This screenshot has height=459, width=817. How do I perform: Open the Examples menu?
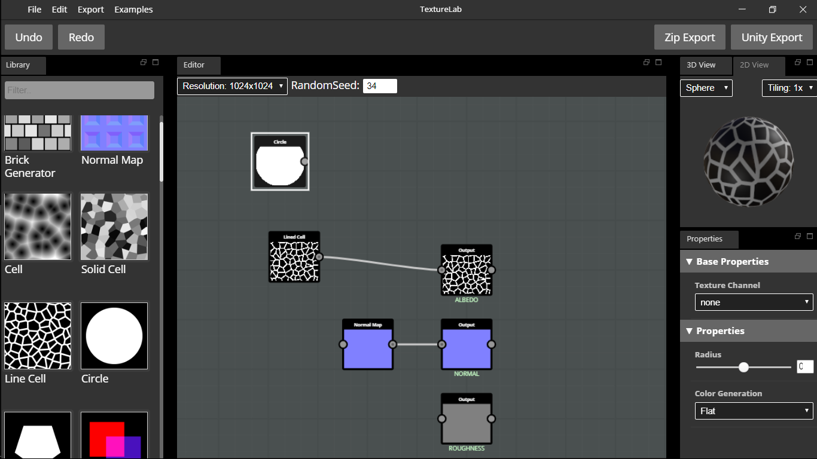point(133,10)
